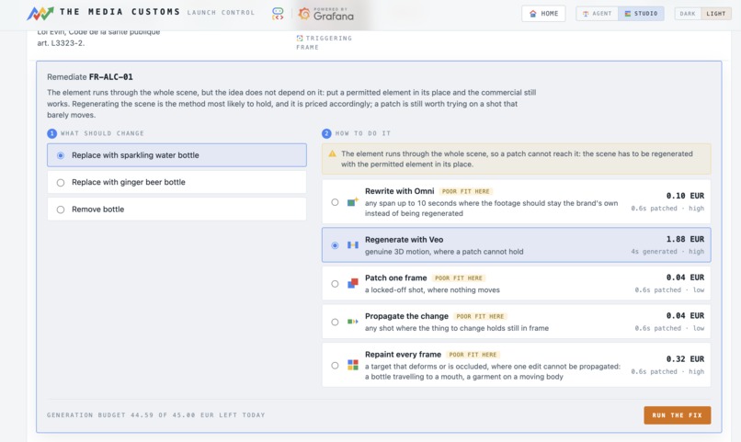Click Poor Fit Here badge on Omni

(465, 191)
